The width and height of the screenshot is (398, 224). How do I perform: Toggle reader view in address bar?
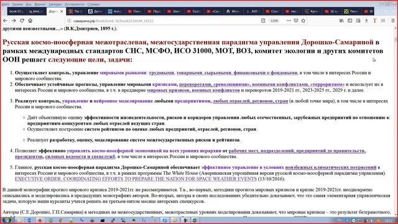pos(263,21)
